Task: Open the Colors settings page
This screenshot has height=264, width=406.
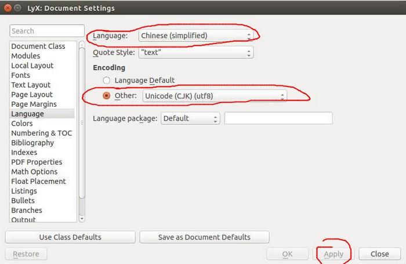Action: point(22,124)
